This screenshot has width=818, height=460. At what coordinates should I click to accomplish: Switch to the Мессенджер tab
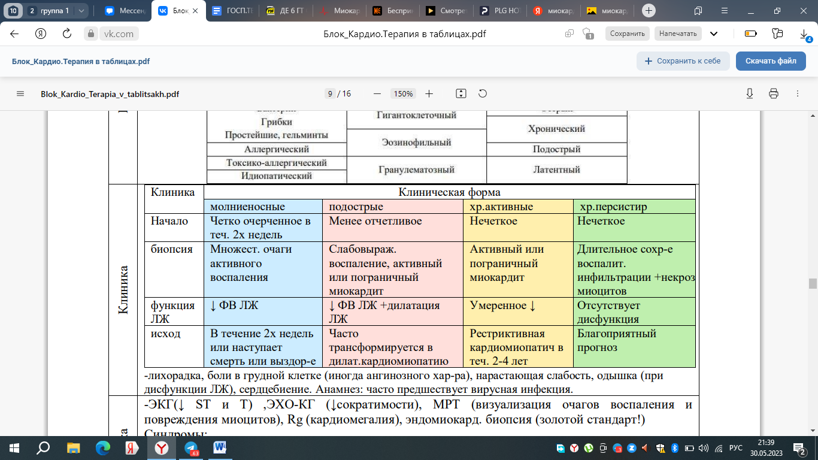click(x=124, y=10)
